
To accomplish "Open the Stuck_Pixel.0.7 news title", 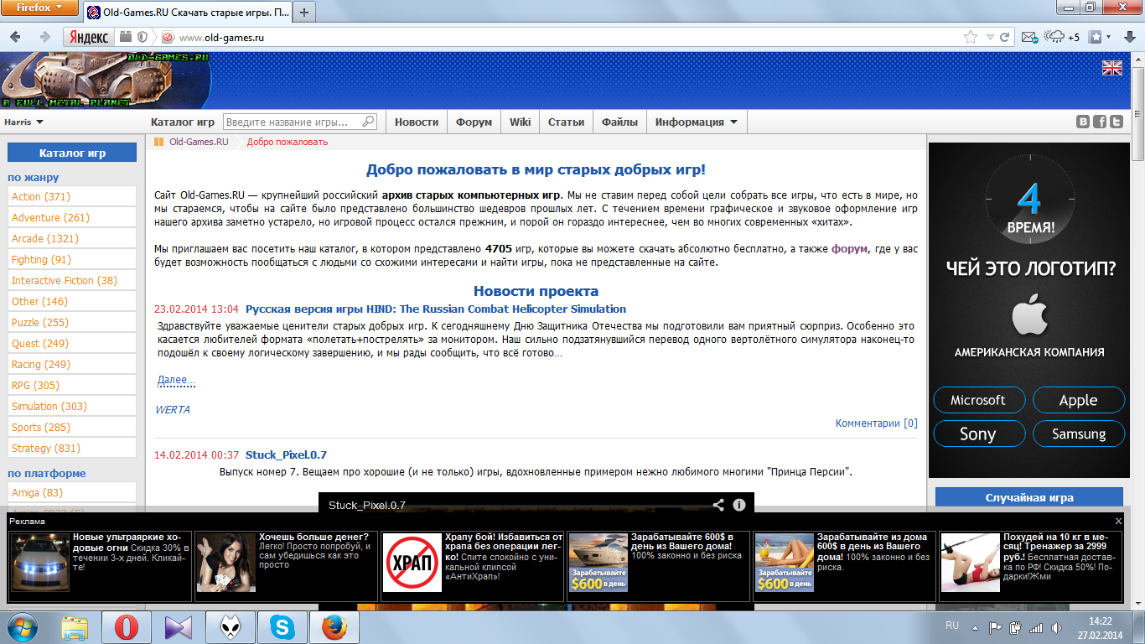I will pos(286,454).
